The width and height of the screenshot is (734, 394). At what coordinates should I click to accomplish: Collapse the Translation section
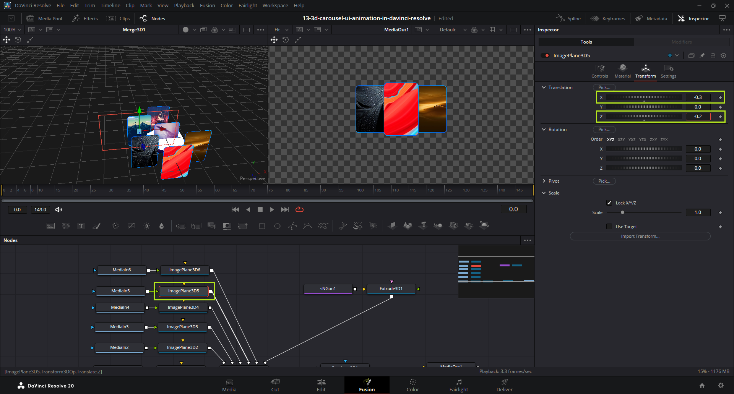click(x=544, y=88)
